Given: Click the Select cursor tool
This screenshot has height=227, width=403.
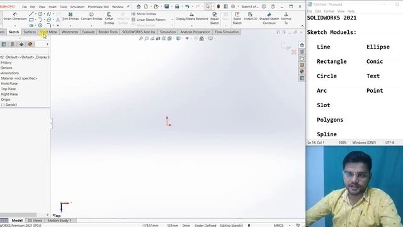Looking at the screenshot, I should coord(208,6).
